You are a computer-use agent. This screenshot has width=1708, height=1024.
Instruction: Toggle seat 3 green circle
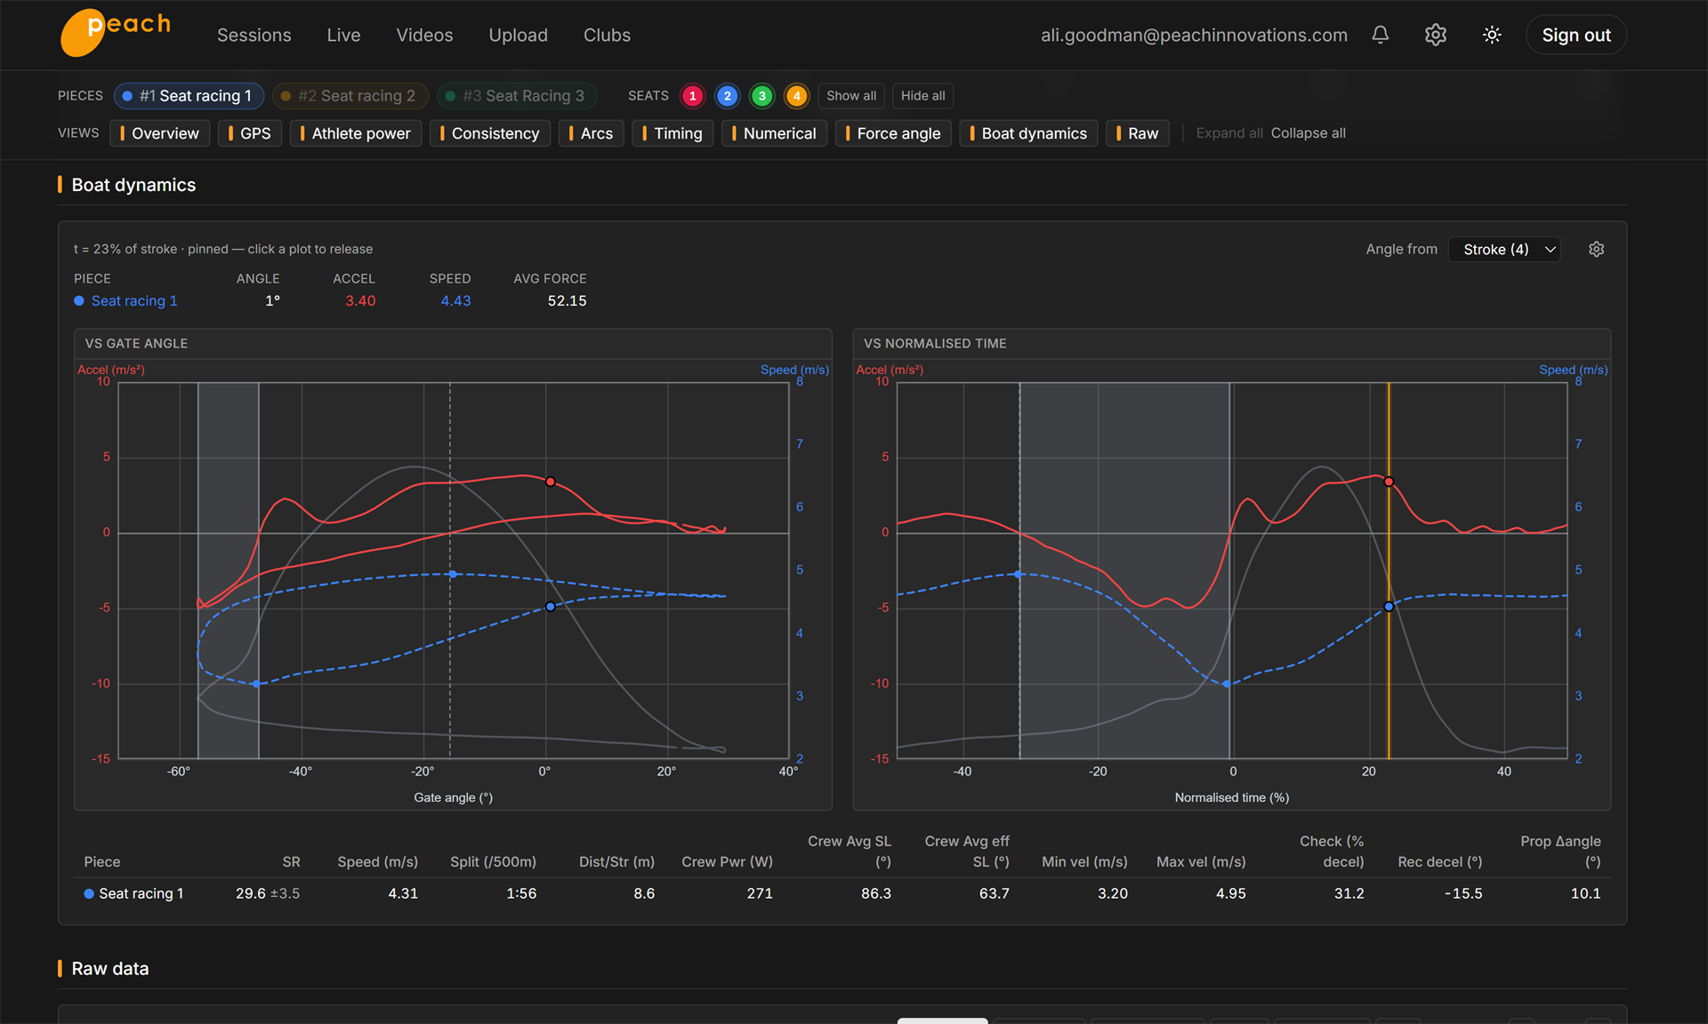point(761,96)
